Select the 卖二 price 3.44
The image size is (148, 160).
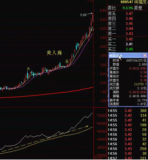pyautogui.click(x=129, y=29)
